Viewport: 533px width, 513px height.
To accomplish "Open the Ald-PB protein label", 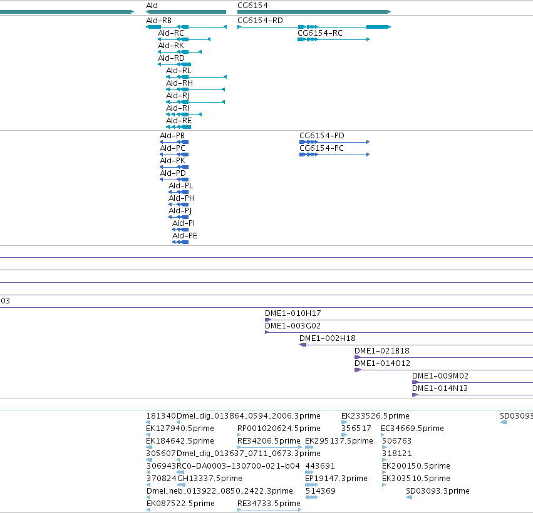I will (x=172, y=136).
